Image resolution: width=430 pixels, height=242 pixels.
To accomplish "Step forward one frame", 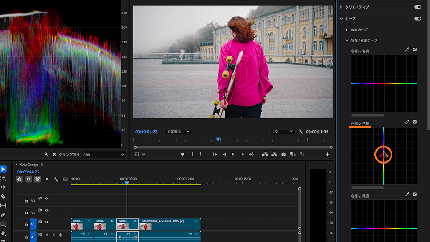I will click(x=242, y=154).
